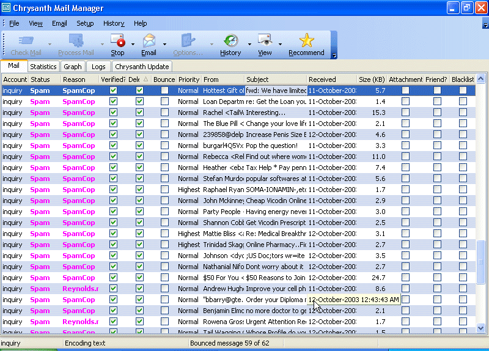Click the 'Bounced message 59 of 62' status text
The width and height of the screenshot is (489, 351).
click(230, 343)
